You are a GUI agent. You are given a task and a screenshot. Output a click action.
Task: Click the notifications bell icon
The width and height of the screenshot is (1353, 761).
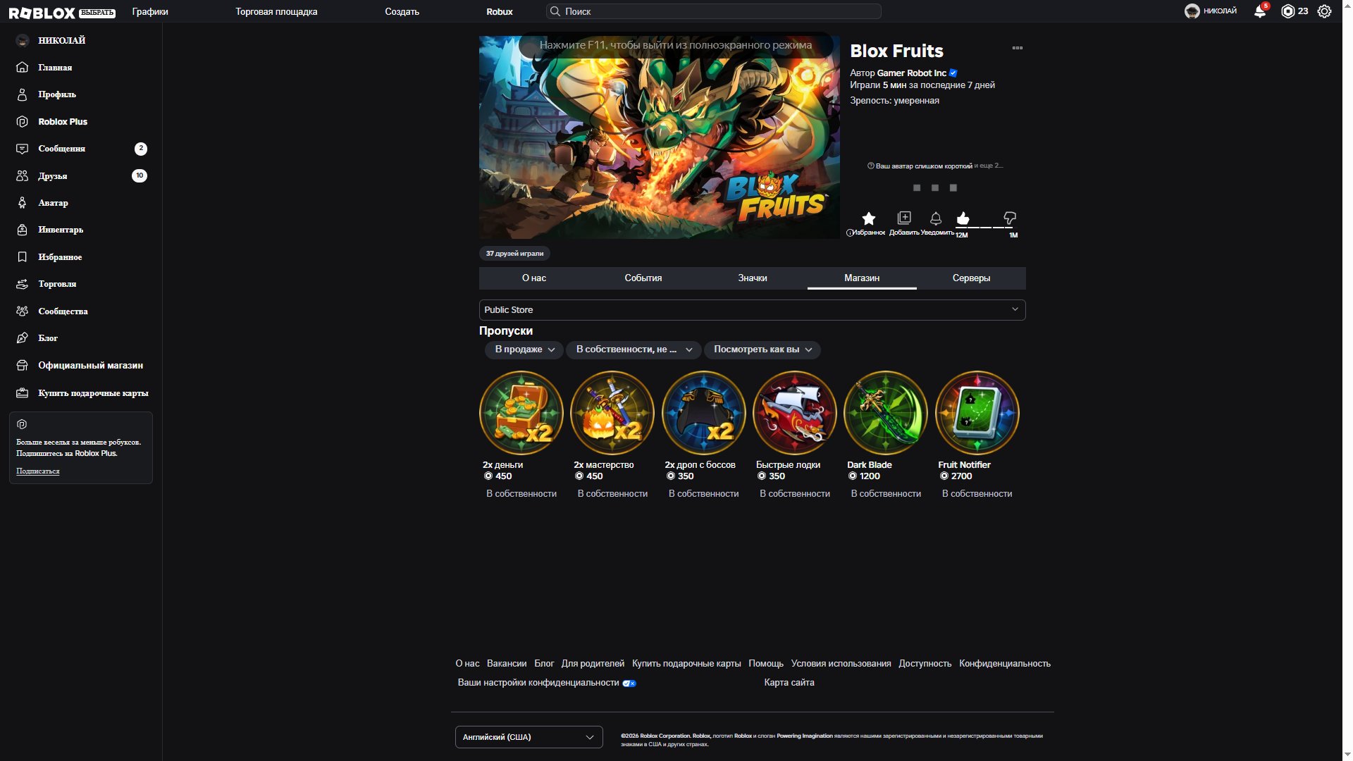(x=1260, y=11)
